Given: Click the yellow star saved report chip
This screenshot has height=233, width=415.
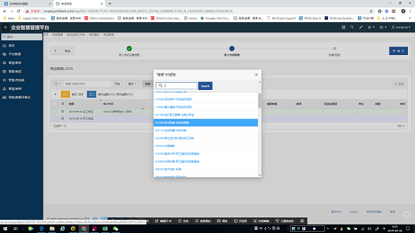Looking at the screenshot, I should tap(65, 94).
